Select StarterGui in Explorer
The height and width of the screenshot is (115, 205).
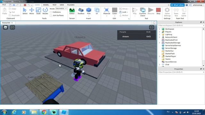[169, 51]
